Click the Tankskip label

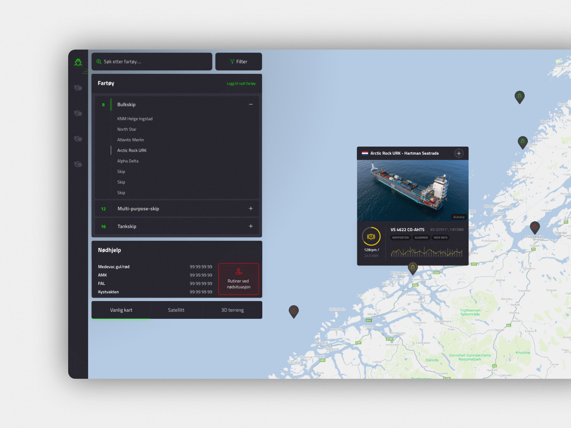(x=127, y=226)
